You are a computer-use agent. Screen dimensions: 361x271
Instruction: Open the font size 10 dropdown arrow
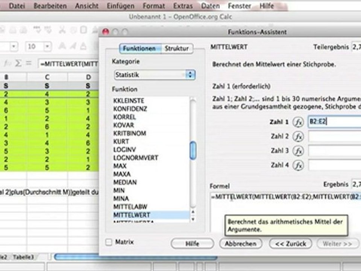[x=47, y=47]
